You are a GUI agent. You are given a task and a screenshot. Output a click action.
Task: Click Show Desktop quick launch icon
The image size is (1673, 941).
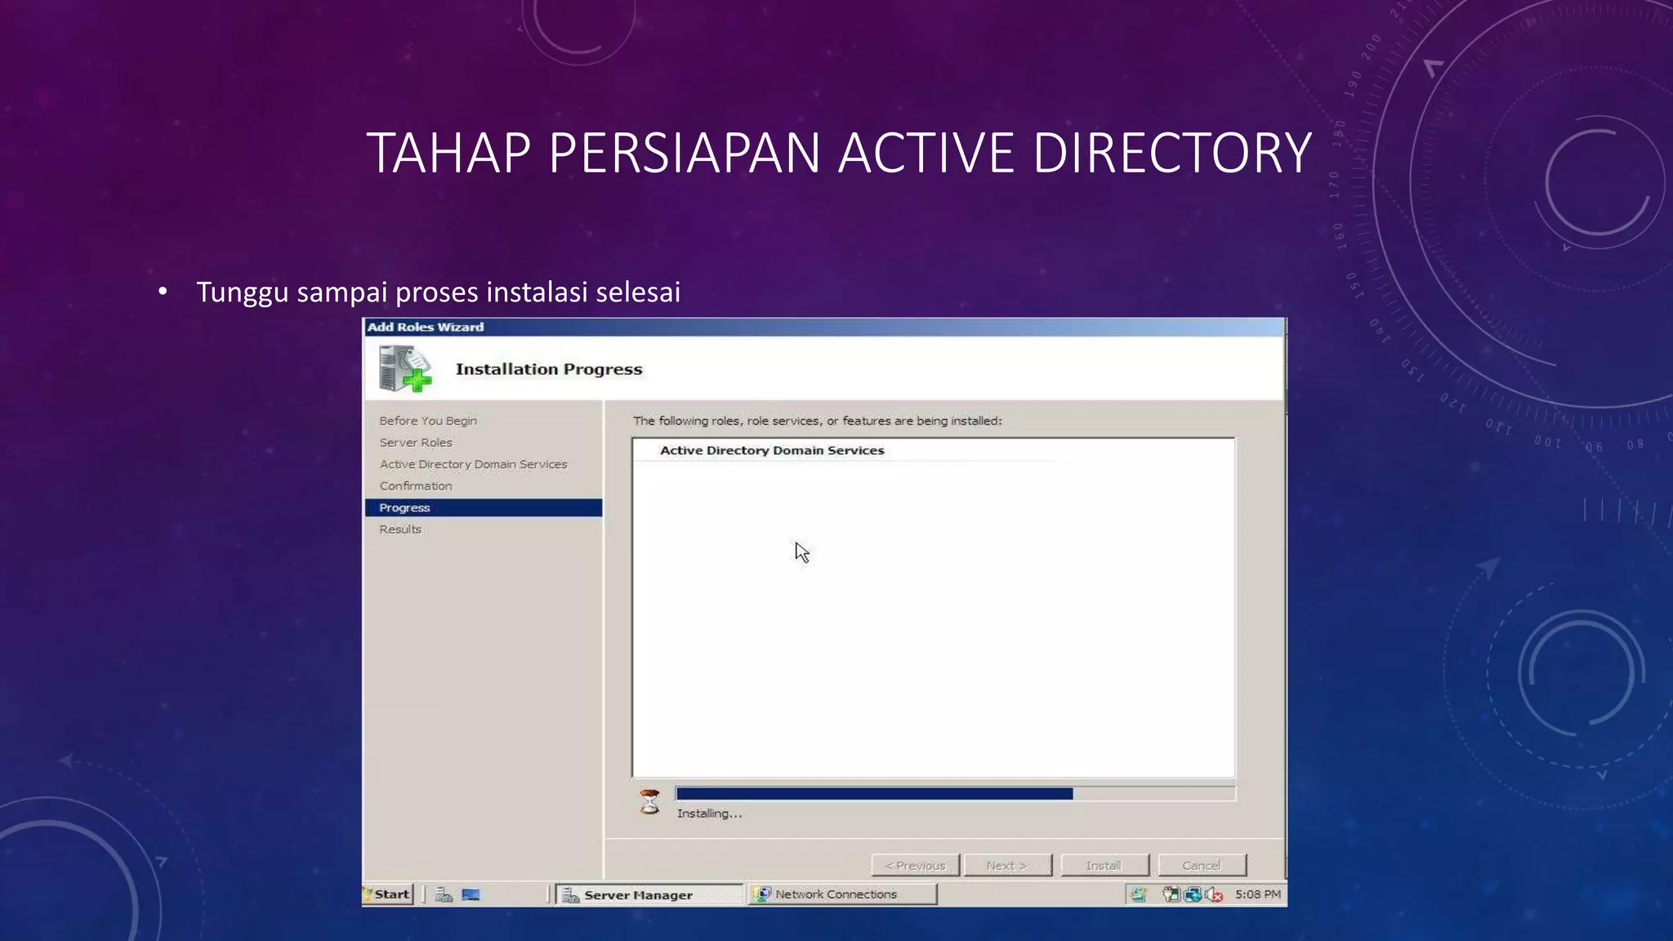click(471, 894)
